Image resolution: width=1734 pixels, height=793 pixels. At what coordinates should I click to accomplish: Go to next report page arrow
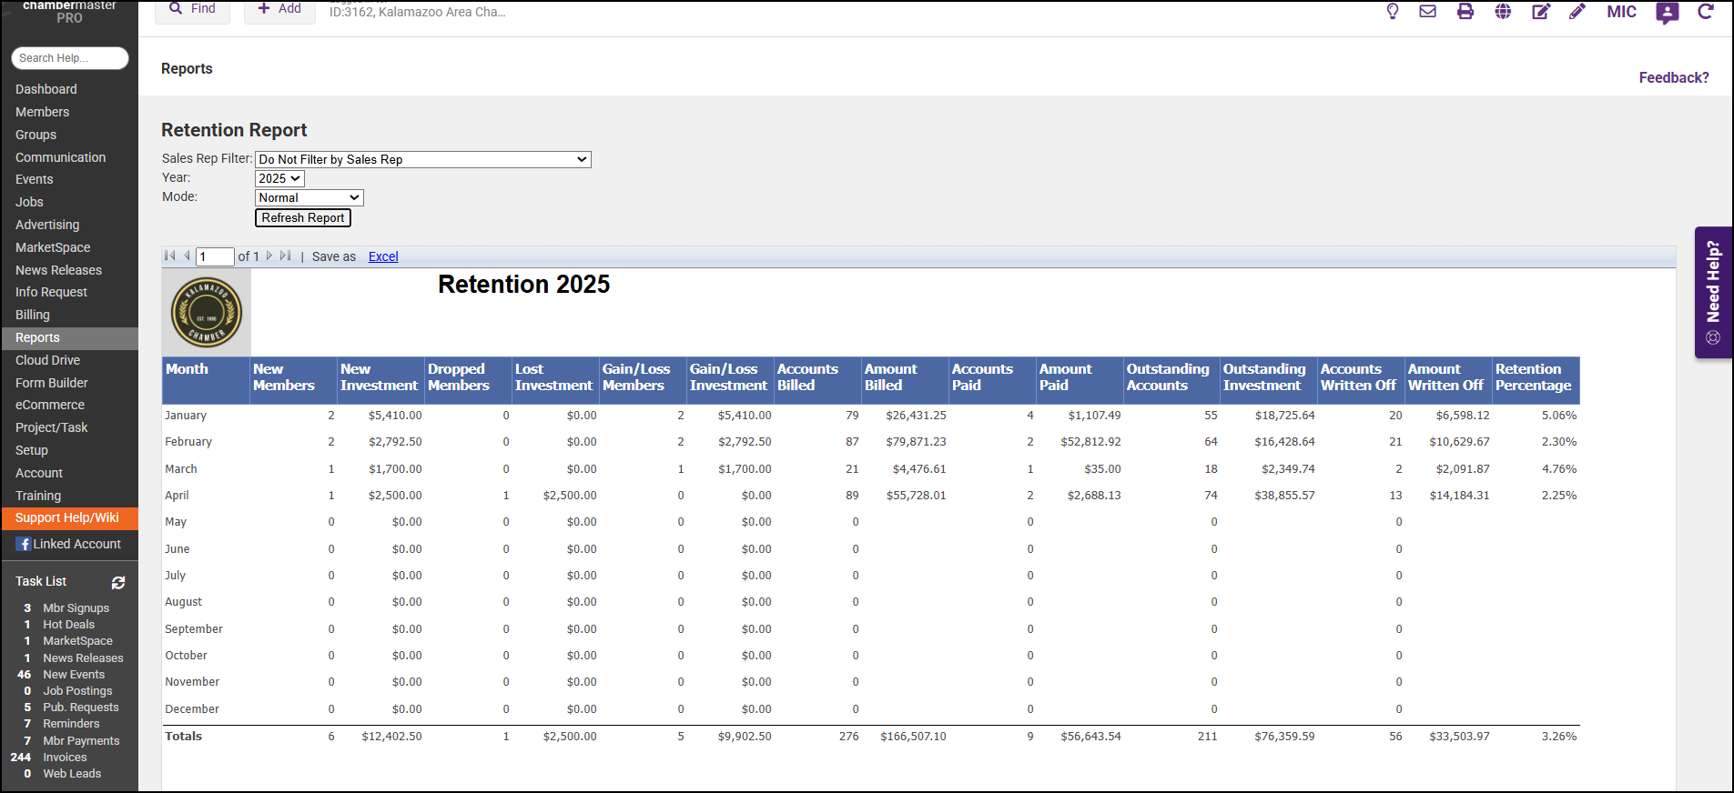(x=269, y=256)
